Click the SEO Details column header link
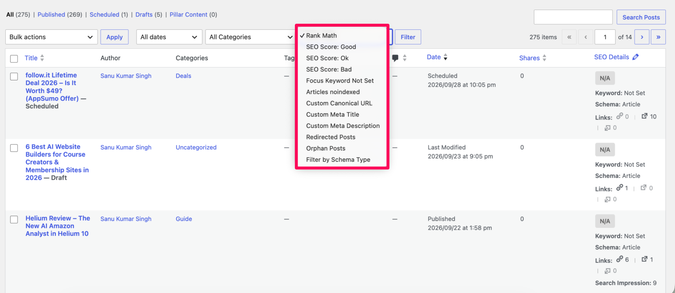The height and width of the screenshot is (293, 675). [612, 57]
